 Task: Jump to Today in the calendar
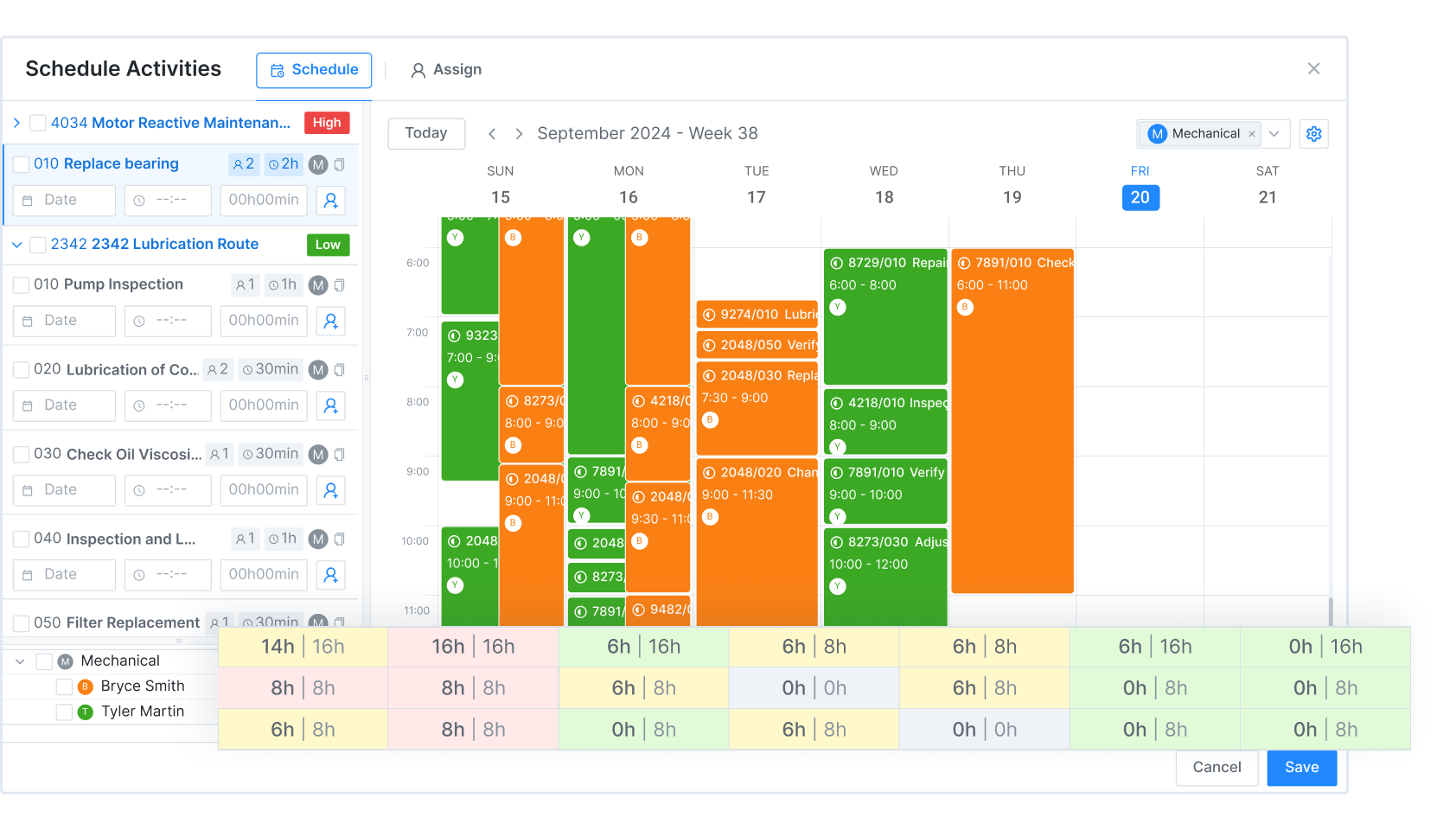pos(425,133)
